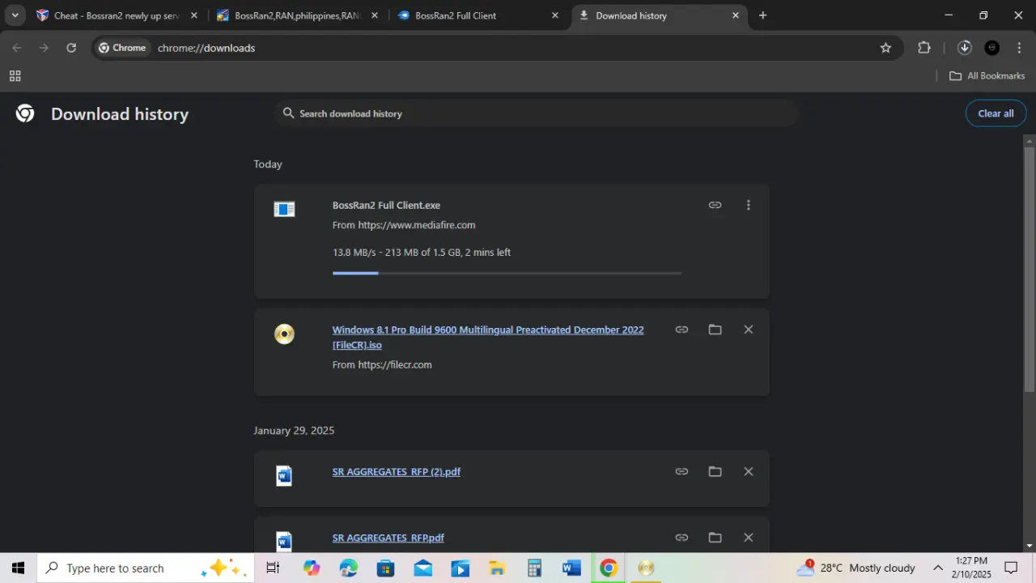The width and height of the screenshot is (1036, 583).
Task: Click the Clear all button
Action: click(996, 113)
